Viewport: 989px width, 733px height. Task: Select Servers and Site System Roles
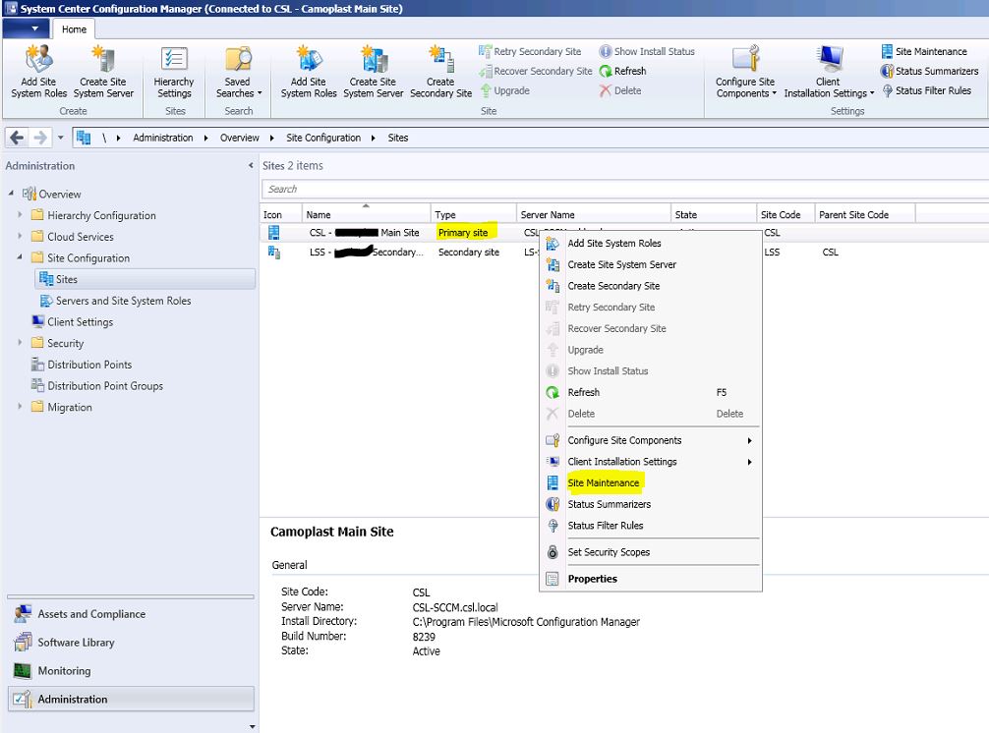pyautogui.click(x=116, y=301)
